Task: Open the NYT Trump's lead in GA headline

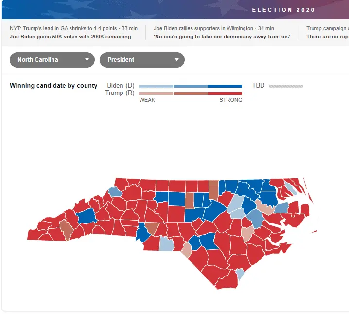Action: pos(74,33)
